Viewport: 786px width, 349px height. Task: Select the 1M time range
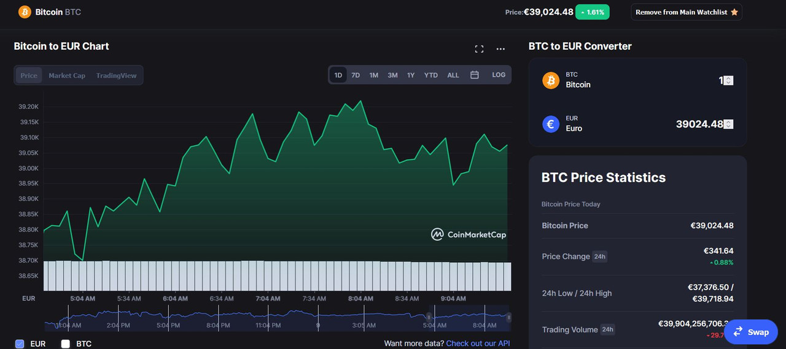click(373, 75)
